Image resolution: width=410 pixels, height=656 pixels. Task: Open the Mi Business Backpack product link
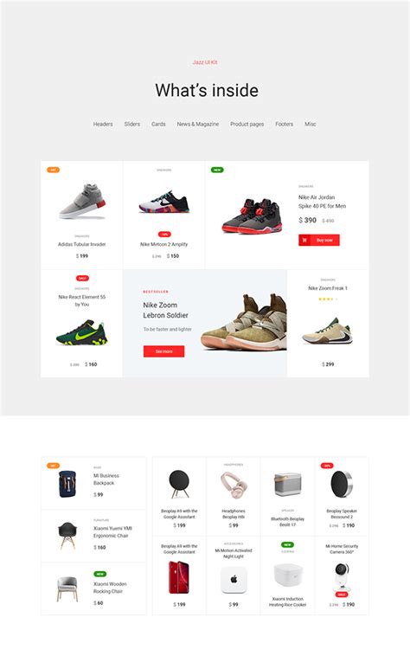pyautogui.click(x=106, y=479)
